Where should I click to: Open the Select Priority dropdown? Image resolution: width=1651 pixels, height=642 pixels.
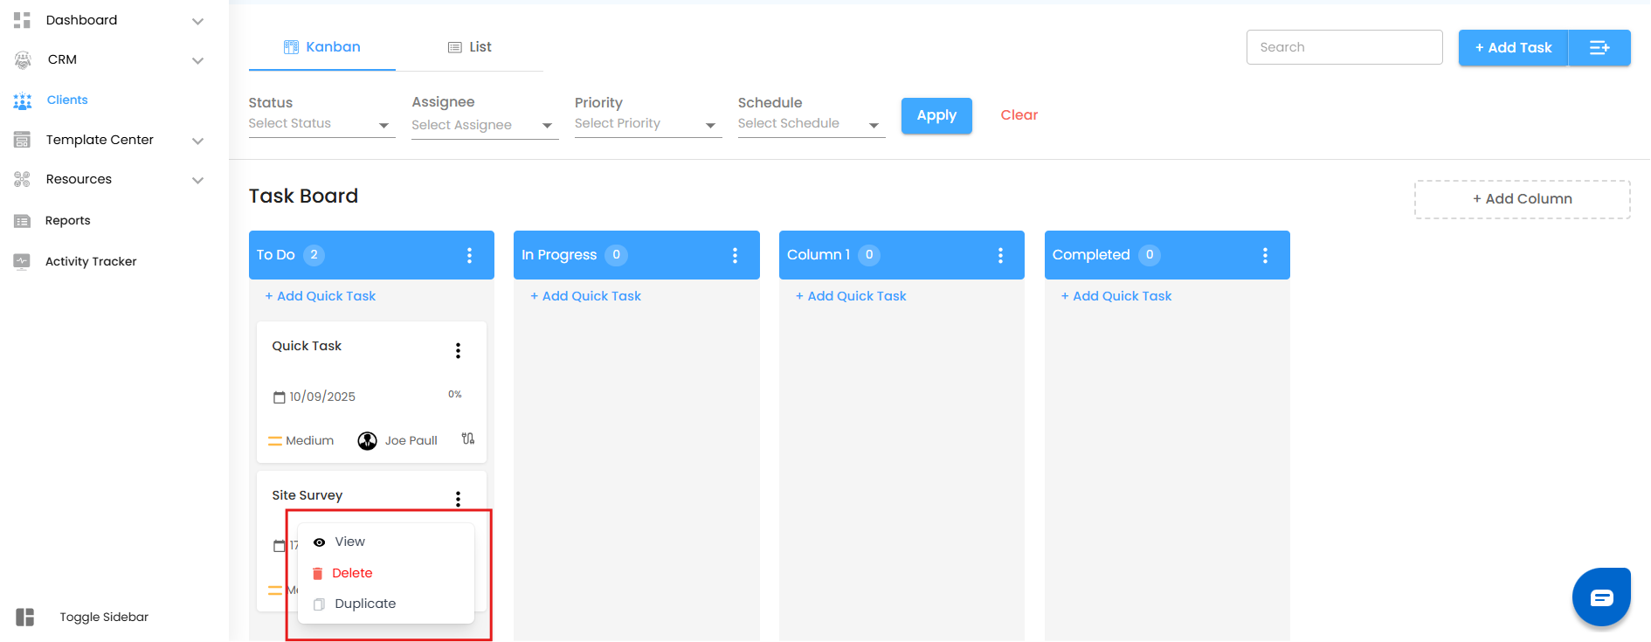pyautogui.click(x=648, y=124)
